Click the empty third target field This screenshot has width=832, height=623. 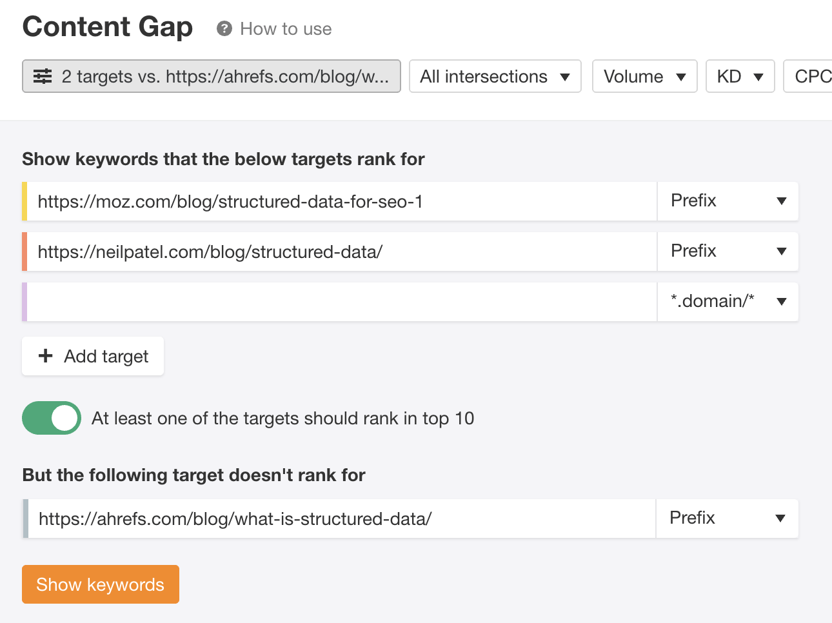342,302
